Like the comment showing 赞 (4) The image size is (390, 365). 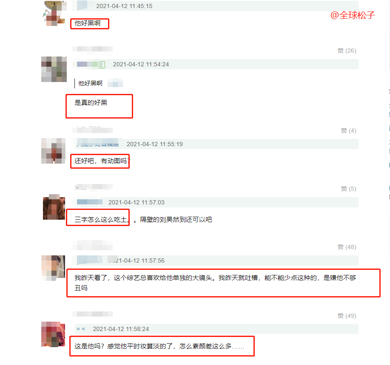(348, 131)
